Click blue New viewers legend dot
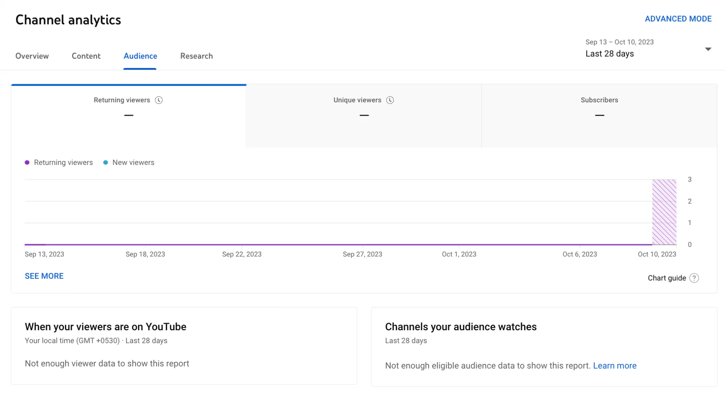 (105, 162)
